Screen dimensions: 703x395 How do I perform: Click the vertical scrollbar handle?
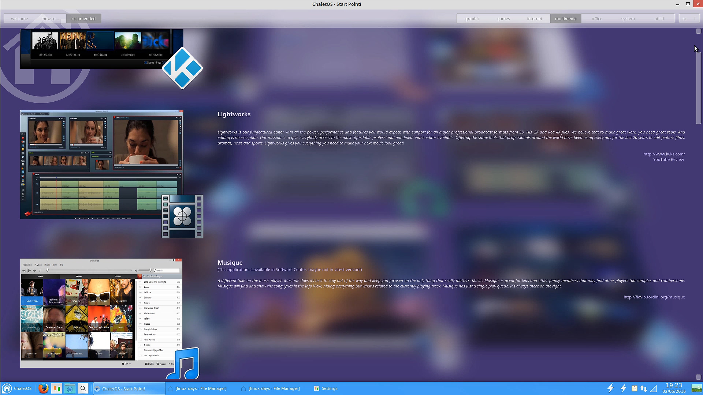click(699, 88)
